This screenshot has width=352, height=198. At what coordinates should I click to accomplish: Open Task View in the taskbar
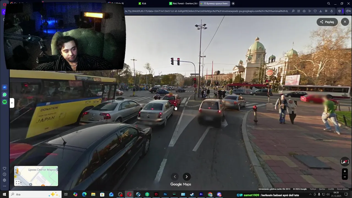(66, 194)
